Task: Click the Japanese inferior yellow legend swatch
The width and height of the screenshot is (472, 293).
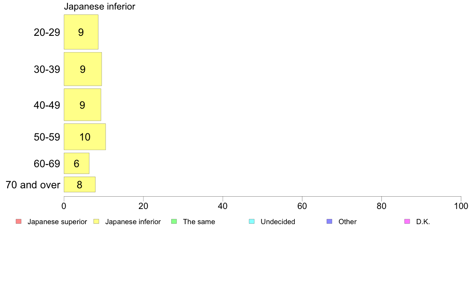Action: click(96, 221)
